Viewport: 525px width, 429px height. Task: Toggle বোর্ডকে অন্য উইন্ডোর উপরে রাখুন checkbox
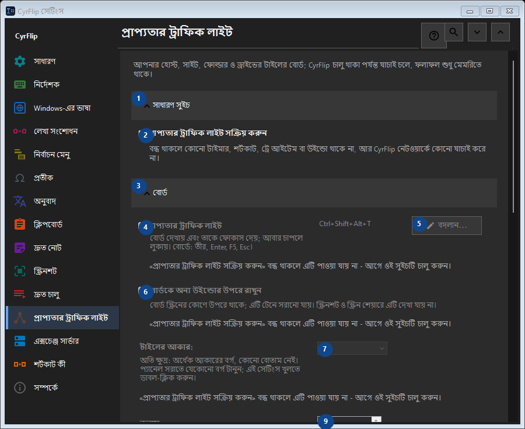(142, 290)
